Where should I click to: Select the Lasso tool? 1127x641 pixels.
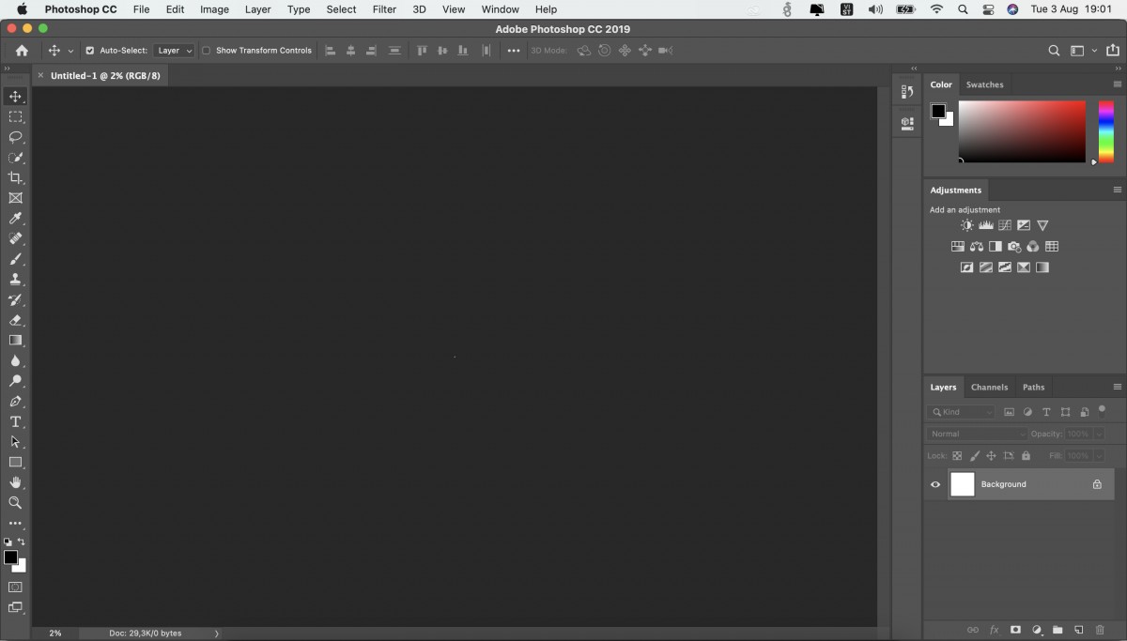tap(15, 137)
